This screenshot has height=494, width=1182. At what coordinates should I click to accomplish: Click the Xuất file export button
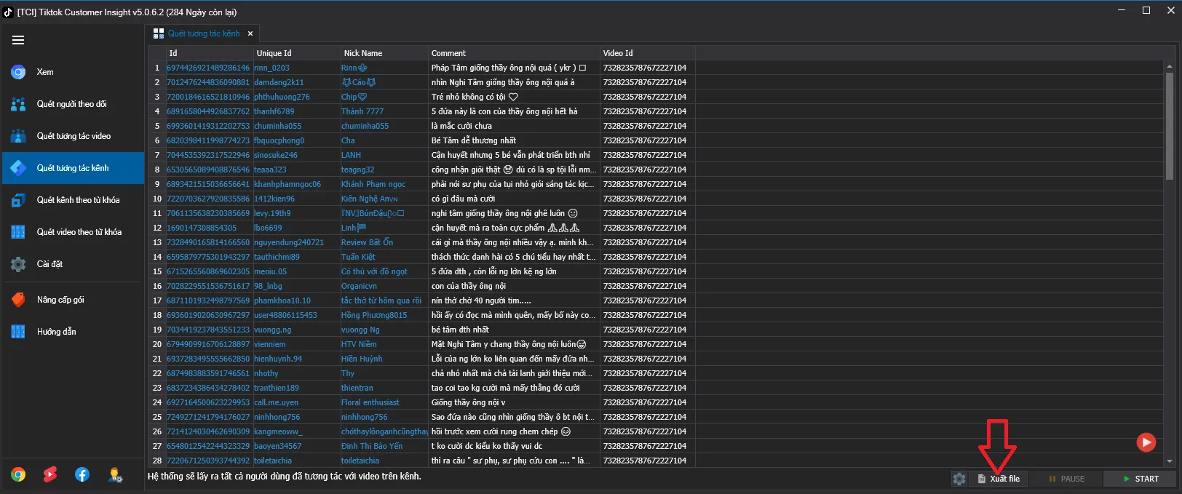(999, 479)
